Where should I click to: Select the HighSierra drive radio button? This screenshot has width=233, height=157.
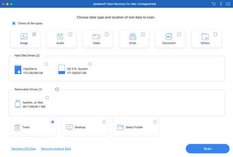[x=47, y=64]
